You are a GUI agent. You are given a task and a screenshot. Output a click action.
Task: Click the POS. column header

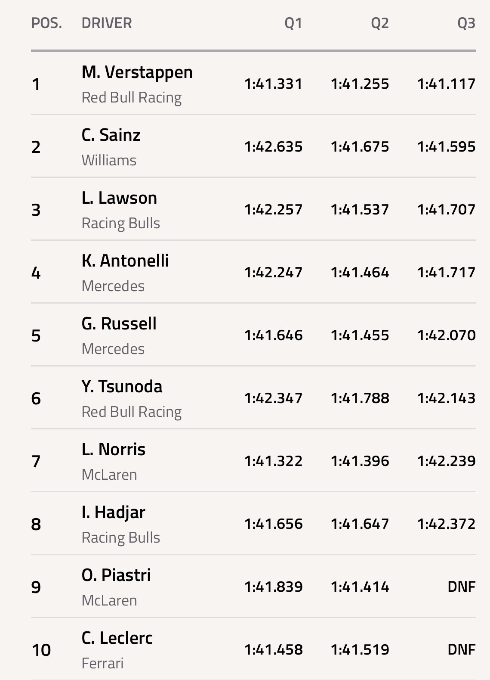click(46, 23)
